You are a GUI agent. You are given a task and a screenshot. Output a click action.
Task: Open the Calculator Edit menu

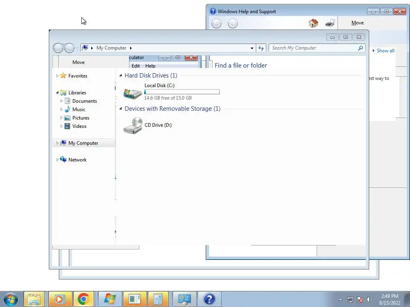click(135, 66)
